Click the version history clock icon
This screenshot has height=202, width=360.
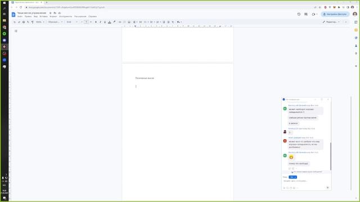(x=299, y=14)
